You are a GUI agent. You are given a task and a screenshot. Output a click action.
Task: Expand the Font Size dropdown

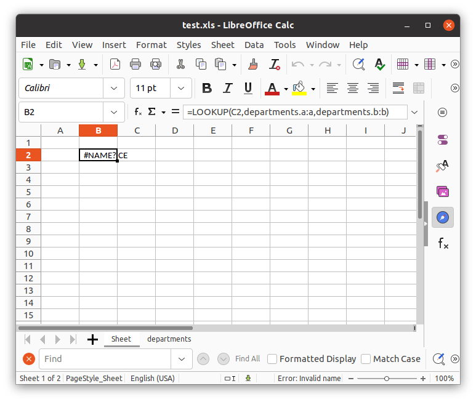[x=181, y=88]
